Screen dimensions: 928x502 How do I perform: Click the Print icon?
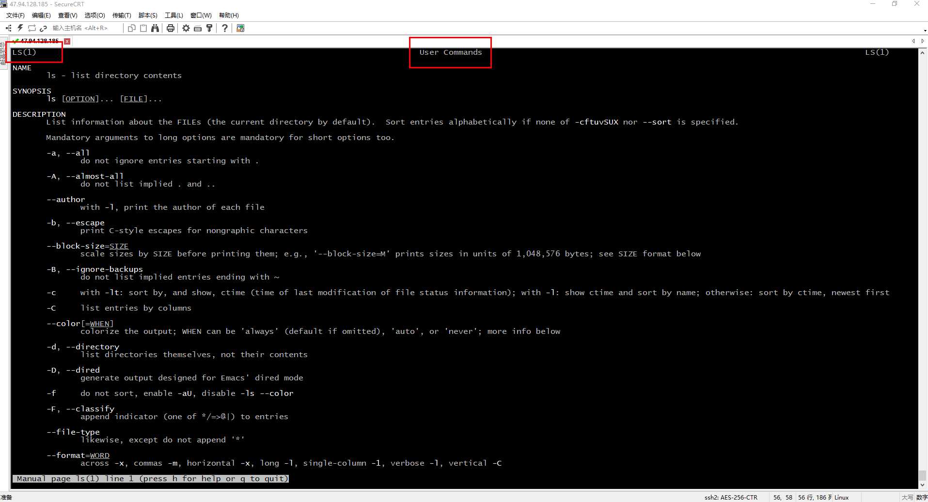tap(171, 28)
